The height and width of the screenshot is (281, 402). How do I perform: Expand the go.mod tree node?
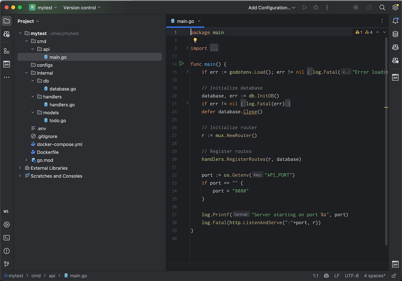[26, 160]
